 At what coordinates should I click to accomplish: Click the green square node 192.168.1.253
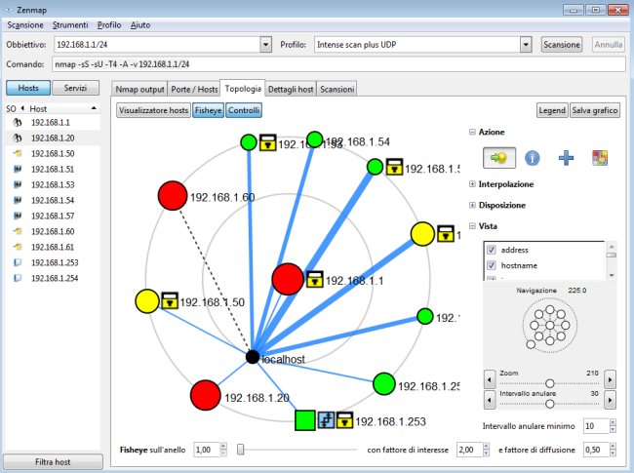click(305, 420)
